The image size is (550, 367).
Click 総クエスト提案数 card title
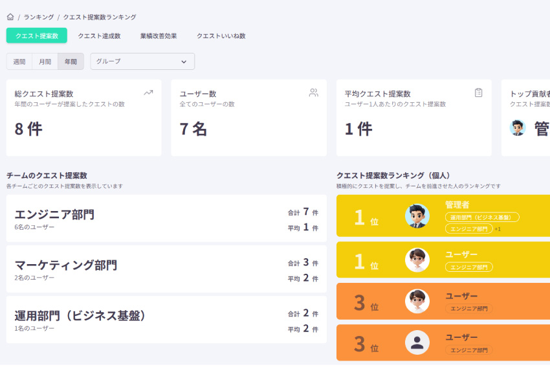(44, 94)
